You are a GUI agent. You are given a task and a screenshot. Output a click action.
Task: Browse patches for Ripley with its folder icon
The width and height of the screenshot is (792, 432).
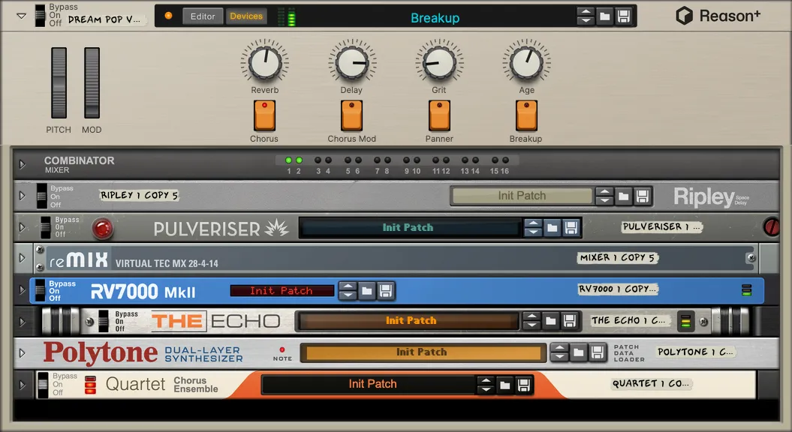click(624, 196)
